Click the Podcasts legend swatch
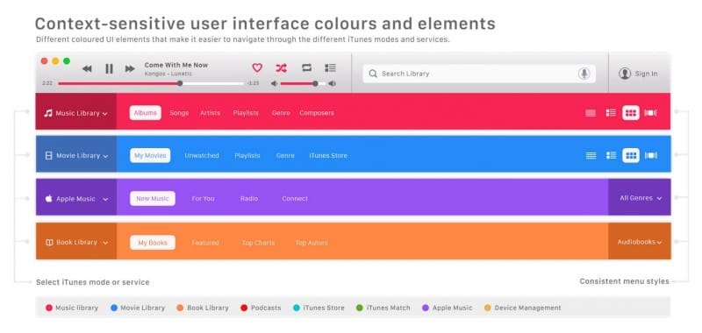The height and width of the screenshot is (333, 702). pyautogui.click(x=244, y=308)
